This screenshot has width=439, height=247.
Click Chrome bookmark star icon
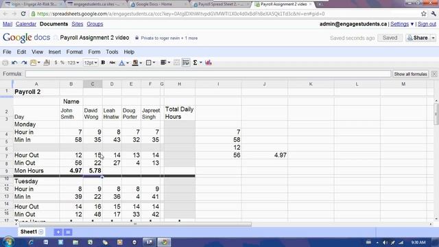click(424, 14)
